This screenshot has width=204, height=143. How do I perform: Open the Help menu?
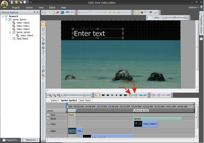[x=63, y=7]
